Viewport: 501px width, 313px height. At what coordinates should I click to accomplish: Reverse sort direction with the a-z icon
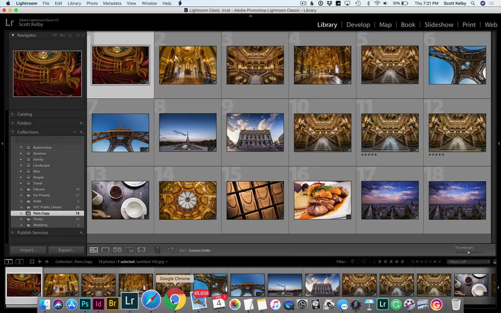pyautogui.click(x=172, y=250)
